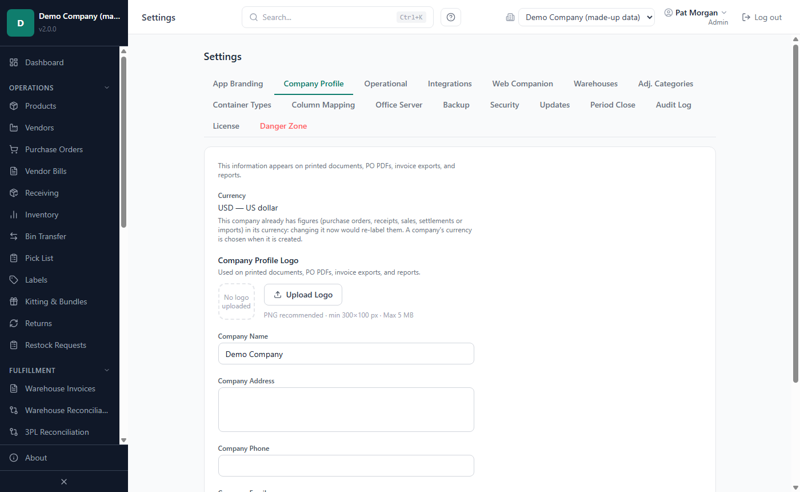The image size is (800, 492).
Task: Click the 3PL Reconciliation icon
Action: (x=14, y=432)
